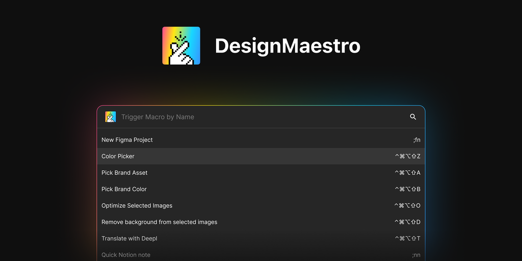Run the New Figma Project macro
Image resolution: width=522 pixels, height=261 pixels.
click(x=261, y=140)
